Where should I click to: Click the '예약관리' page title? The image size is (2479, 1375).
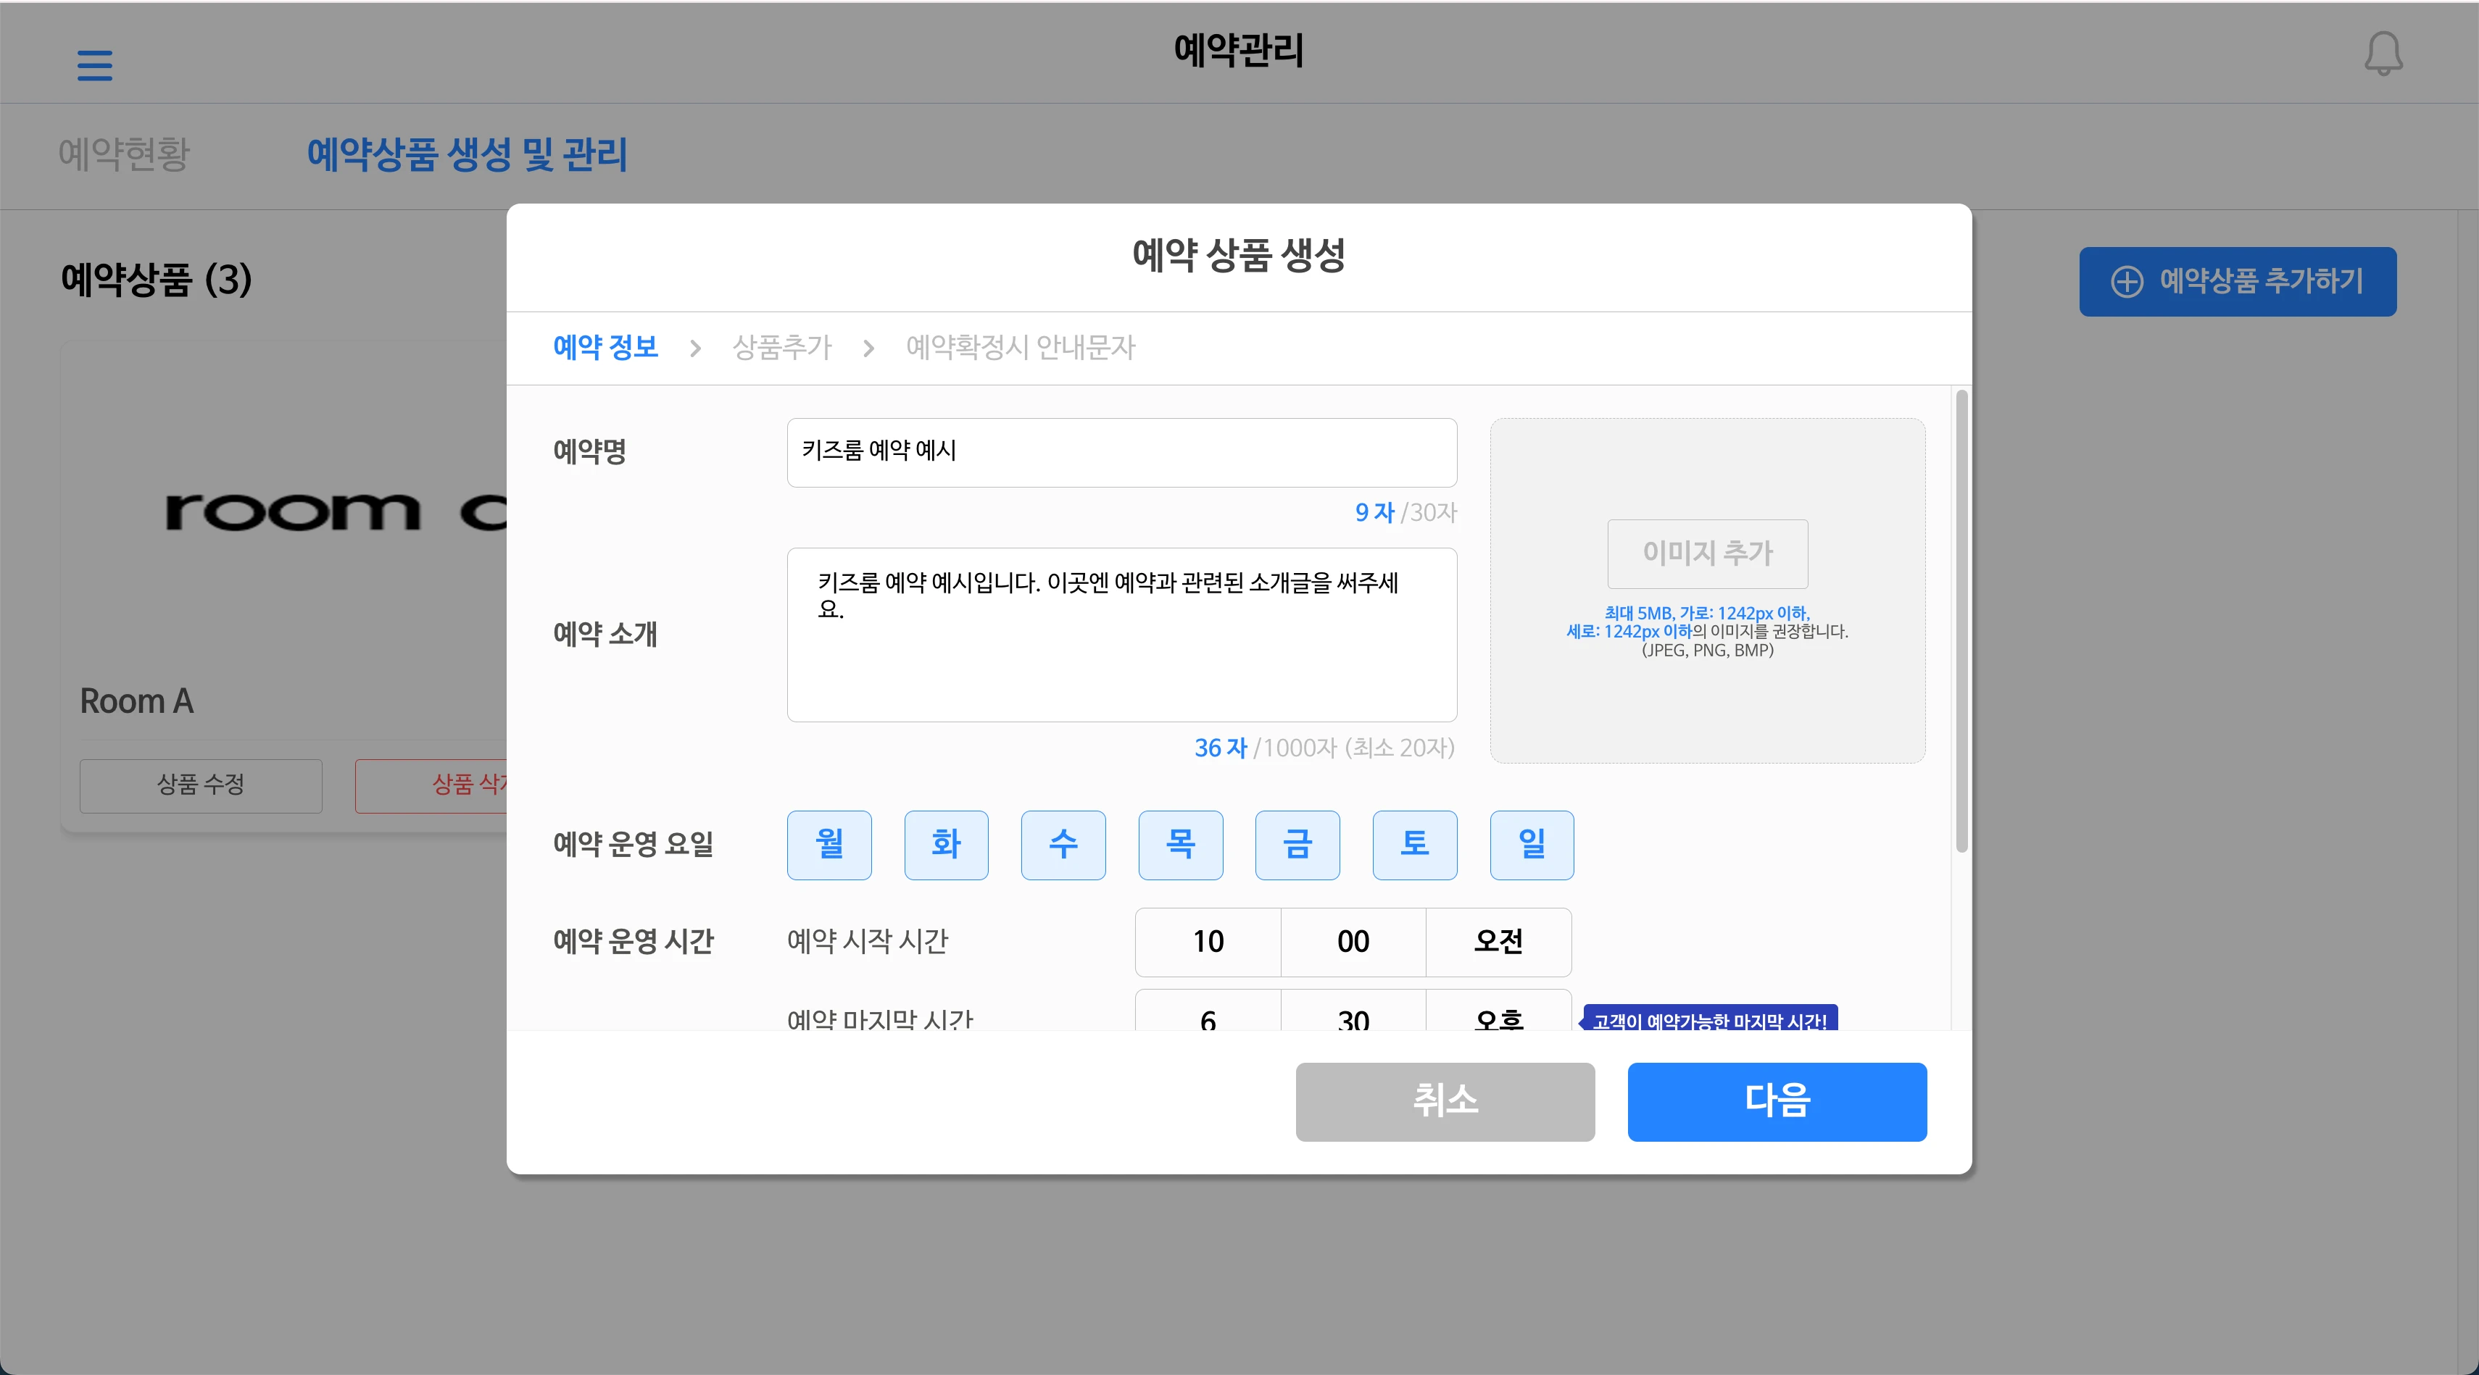coord(1239,50)
